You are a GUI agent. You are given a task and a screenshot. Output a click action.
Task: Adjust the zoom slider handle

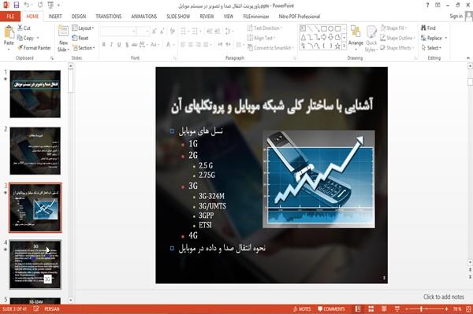pos(421,309)
